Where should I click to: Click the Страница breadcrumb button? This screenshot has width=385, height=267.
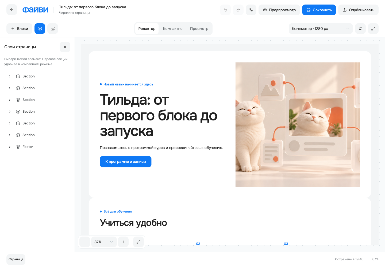[x=16, y=259]
